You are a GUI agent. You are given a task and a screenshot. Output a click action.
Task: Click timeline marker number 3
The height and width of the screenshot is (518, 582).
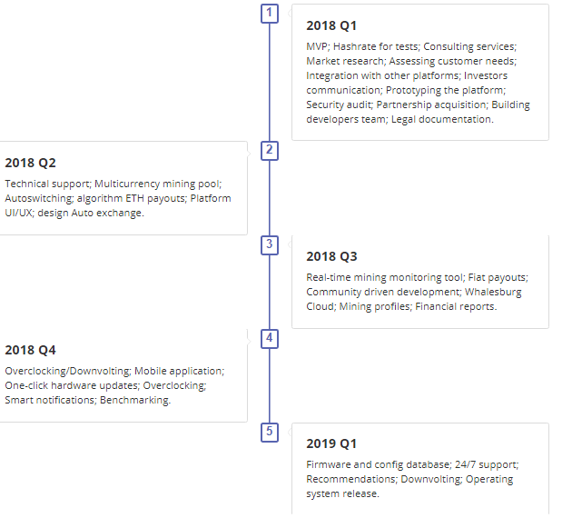click(270, 245)
